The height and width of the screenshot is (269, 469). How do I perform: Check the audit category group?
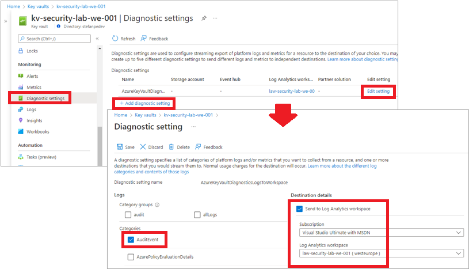click(x=128, y=215)
